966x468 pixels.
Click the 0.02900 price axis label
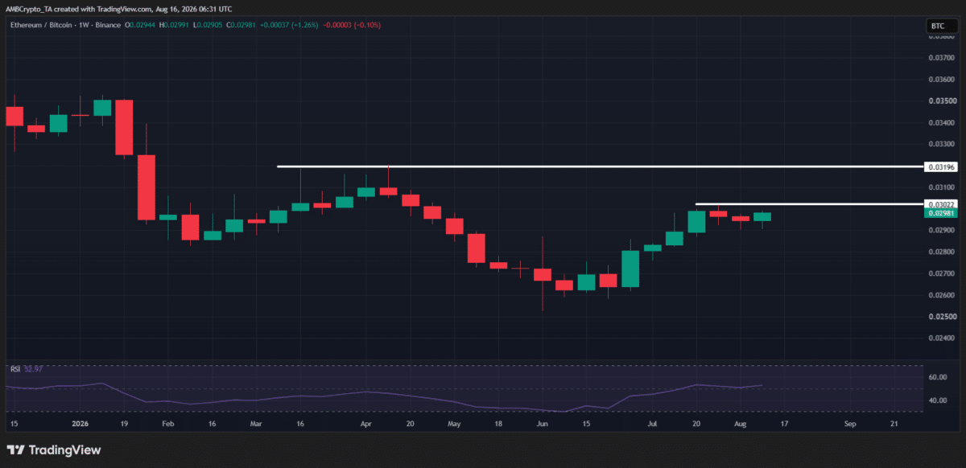coord(940,231)
